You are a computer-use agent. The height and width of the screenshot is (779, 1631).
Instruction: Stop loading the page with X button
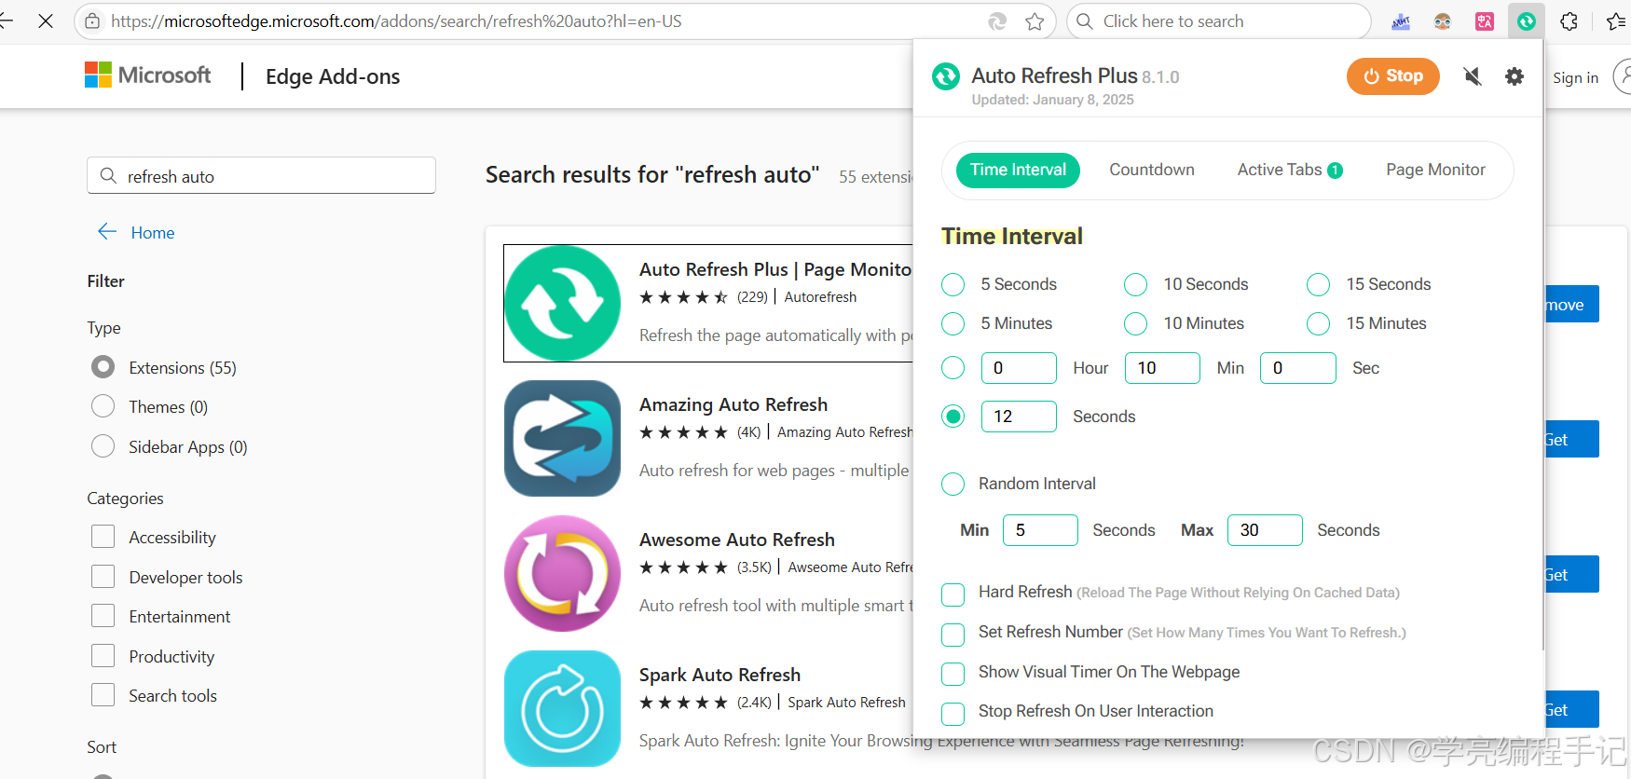pos(46,20)
